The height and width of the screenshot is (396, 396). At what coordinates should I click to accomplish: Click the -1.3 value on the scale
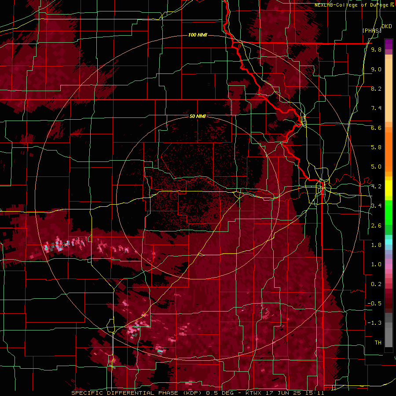[374, 323]
